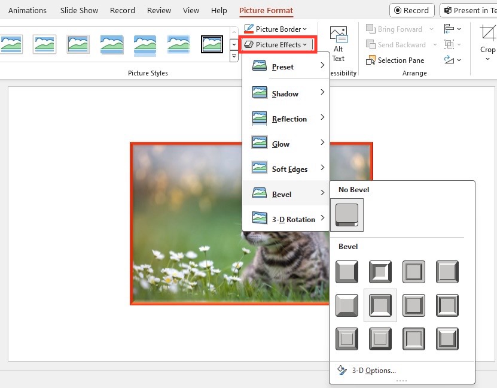This screenshot has height=388, width=497.
Task: Apply second bevel in first row
Action: point(380,272)
